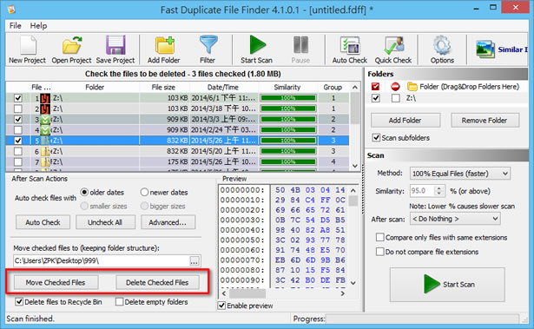
Task: Click the After Scan Actions Auto Check button
Action: 43,222
